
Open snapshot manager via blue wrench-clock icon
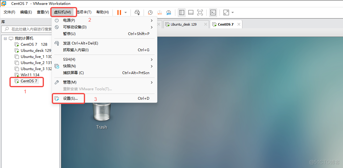[169, 13]
